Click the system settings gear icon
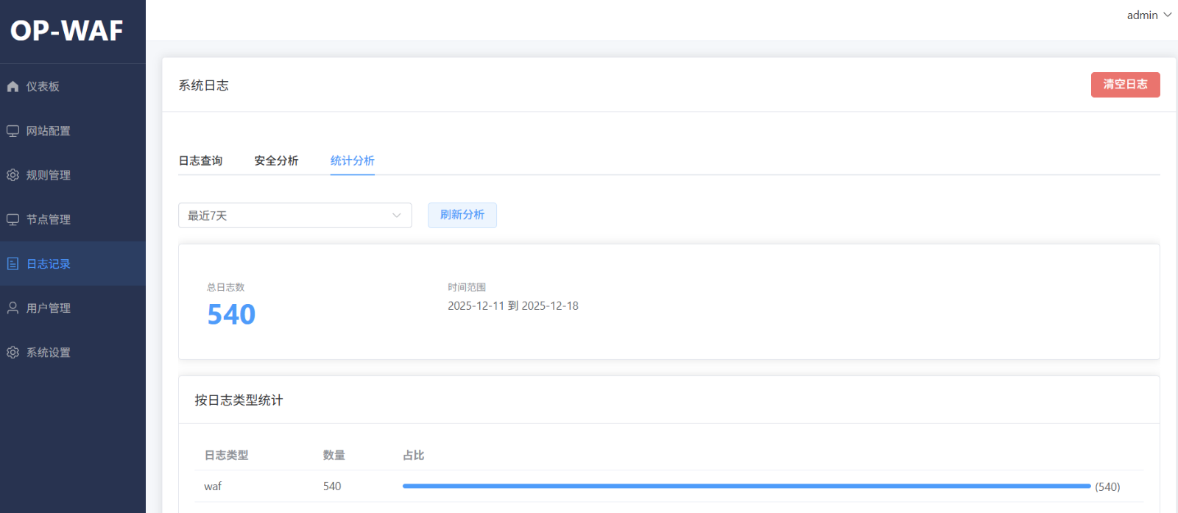Viewport: 1178px width, 513px height. pos(13,353)
